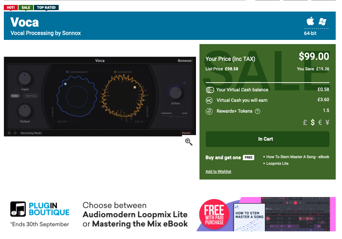Click 'Mastering the Mix eBook' banner text
The image size is (342, 239).
tap(140, 224)
